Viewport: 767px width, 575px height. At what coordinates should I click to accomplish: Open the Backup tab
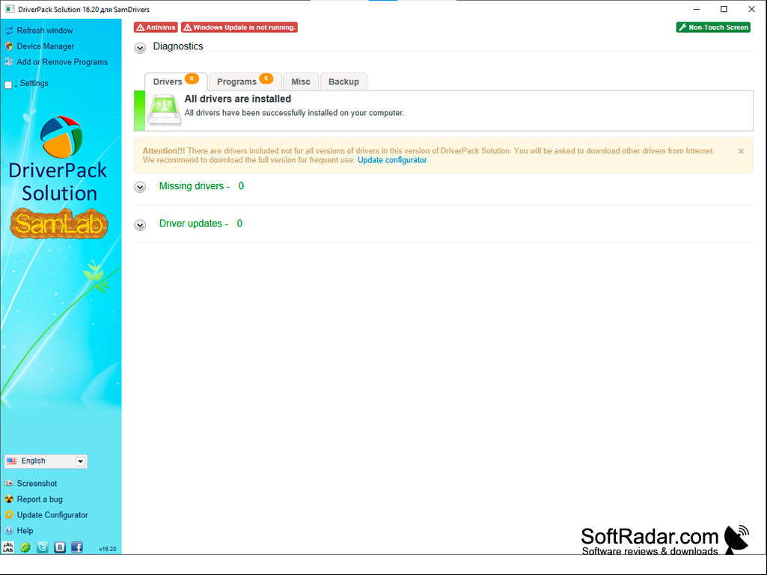click(x=344, y=82)
